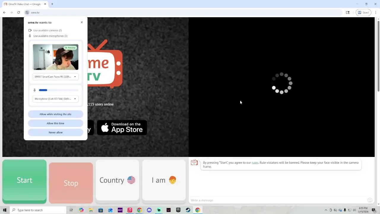Screen dimensions: 380x214
Task: Open the I am gender selector
Action: click(164, 180)
